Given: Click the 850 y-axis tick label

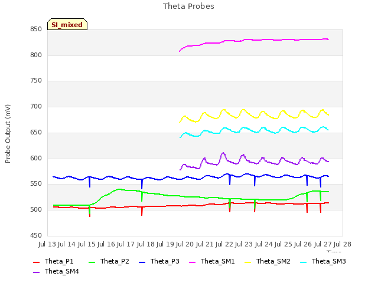Looking at the screenshot, I should tap(36, 29).
